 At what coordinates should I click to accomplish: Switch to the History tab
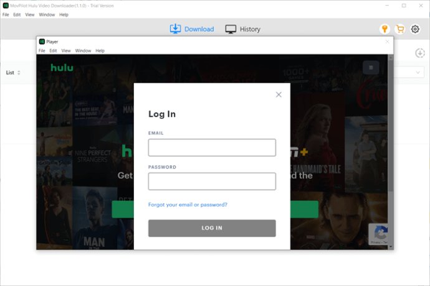pyautogui.click(x=242, y=29)
